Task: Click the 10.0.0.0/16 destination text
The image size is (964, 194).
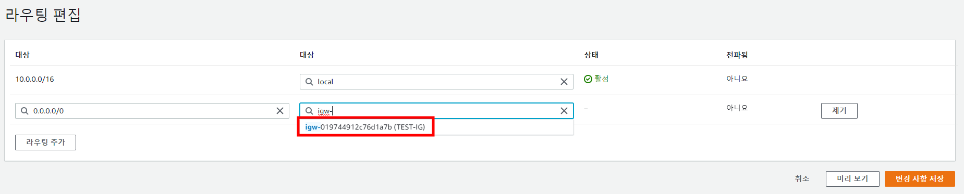Action: [x=34, y=79]
